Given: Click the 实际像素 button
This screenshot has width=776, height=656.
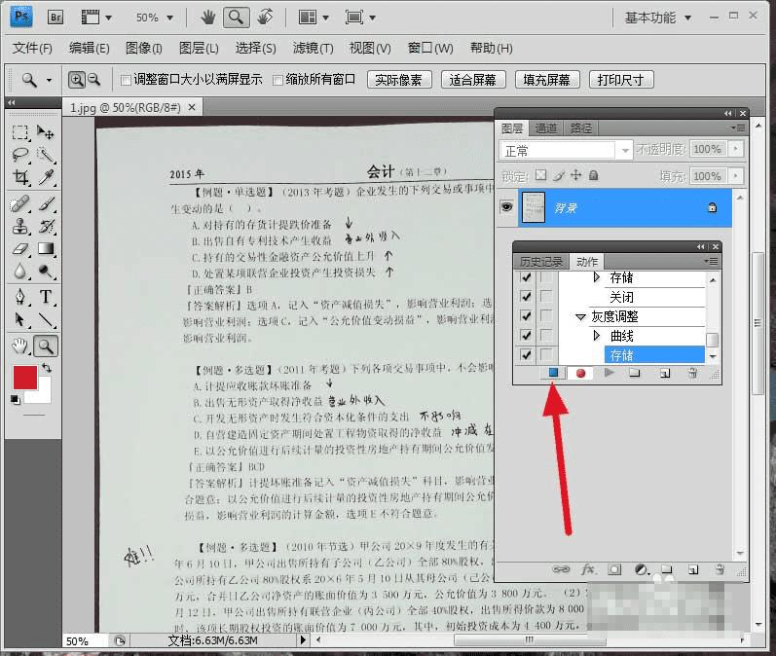Looking at the screenshot, I should (399, 80).
